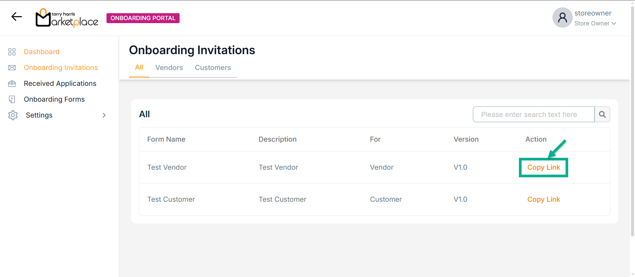Expand the Settings submenu chevron
Screen dimensions: 635x277
click(x=104, y=115)
